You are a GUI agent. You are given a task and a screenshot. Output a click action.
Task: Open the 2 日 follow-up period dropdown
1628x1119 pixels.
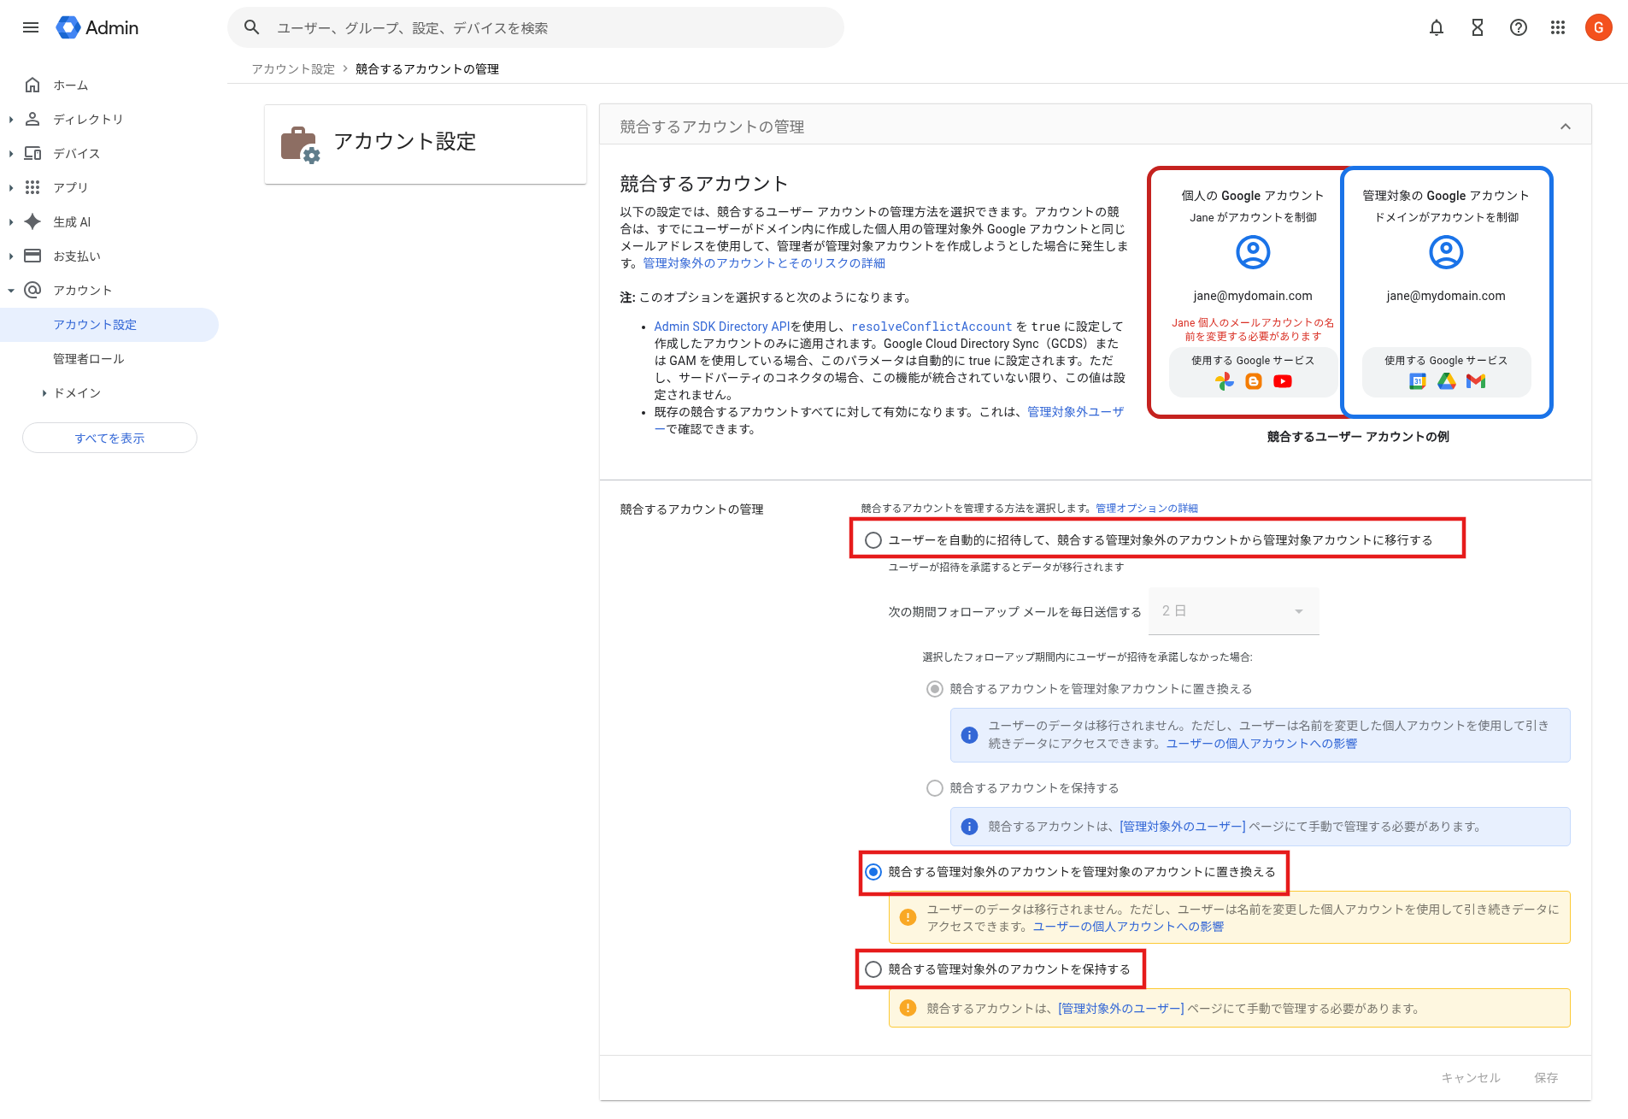pyautogui.click(x=1233, y=611)
